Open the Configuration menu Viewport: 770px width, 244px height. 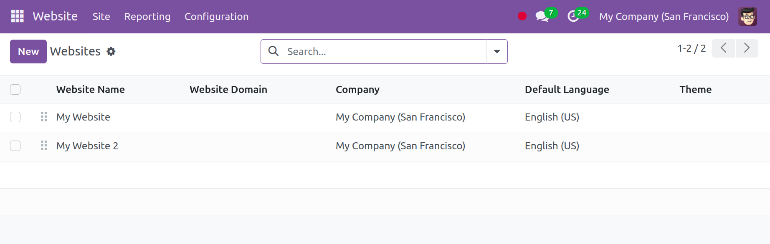pyautogui.click(x=216, y=16)
